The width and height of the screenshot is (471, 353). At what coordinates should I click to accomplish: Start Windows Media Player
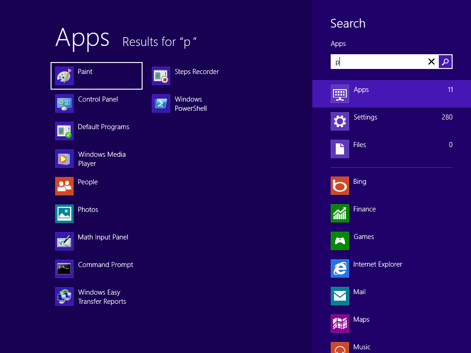click(64, 159)
